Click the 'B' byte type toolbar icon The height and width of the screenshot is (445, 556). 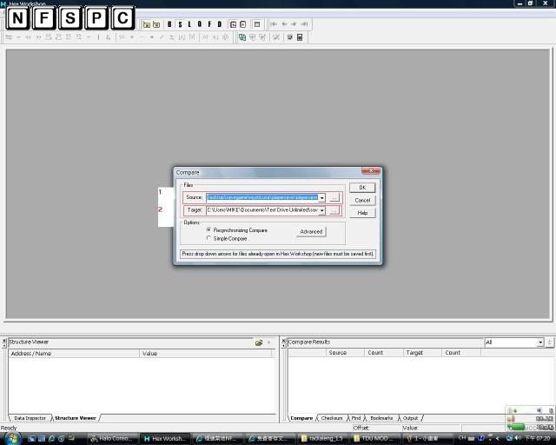(x=169, y=24)
